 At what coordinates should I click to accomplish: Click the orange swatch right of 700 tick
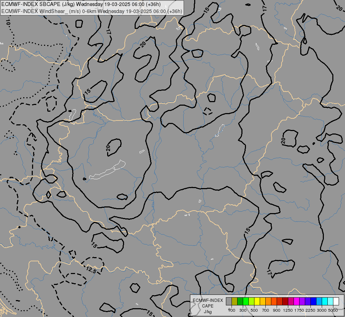[269, 302]
